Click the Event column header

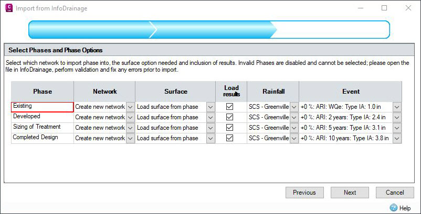351,92
